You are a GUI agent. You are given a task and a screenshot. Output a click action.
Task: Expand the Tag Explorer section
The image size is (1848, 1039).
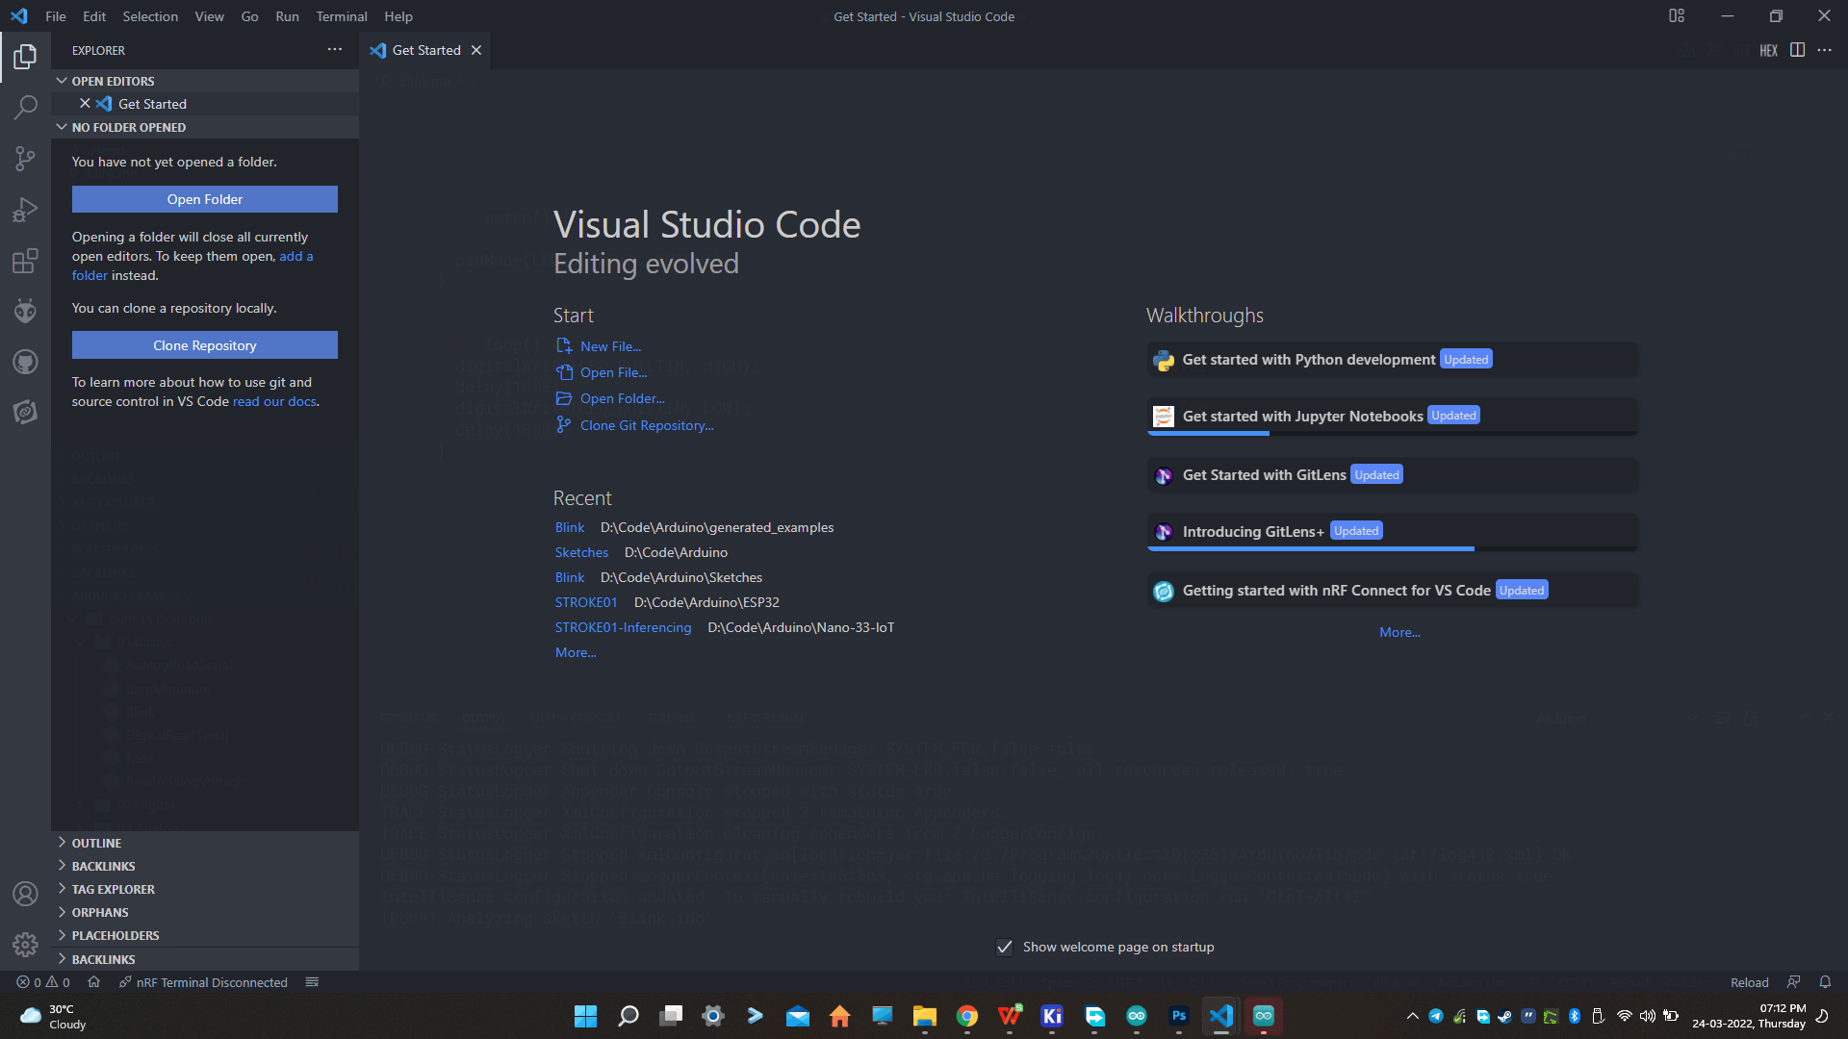[x=205, y=889]
